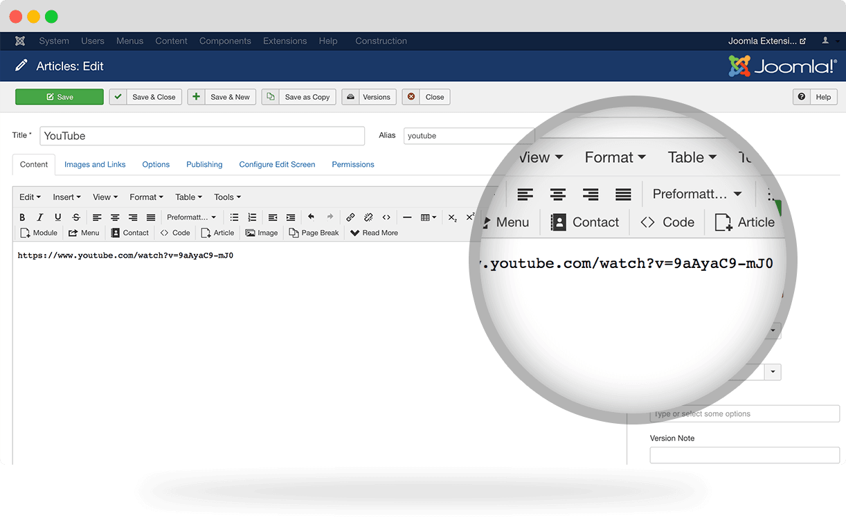Image resolution: width=846 pixels, height=518 pixels.
Task: Open source code view via the toolbar code icon
Action: [x=386, y=217]
